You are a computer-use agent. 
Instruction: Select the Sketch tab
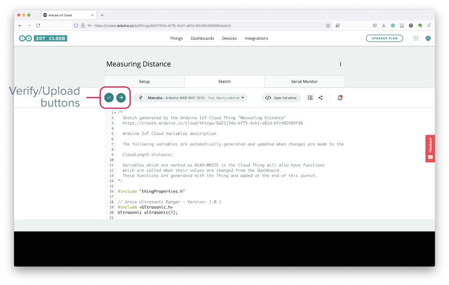tap(224, 81)
